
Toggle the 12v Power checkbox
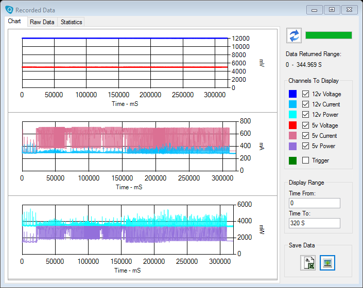(305, 115)
